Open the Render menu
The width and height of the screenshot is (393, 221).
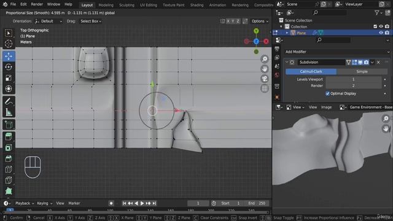(37, 4)
